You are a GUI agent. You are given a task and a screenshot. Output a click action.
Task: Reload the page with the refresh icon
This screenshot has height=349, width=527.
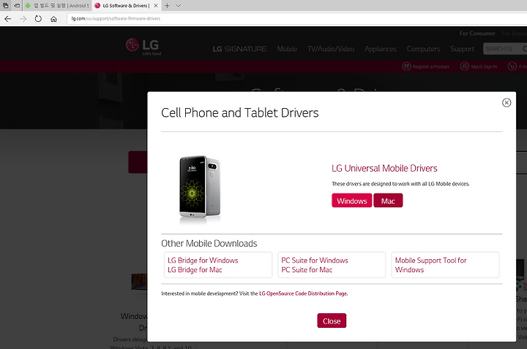38,19
